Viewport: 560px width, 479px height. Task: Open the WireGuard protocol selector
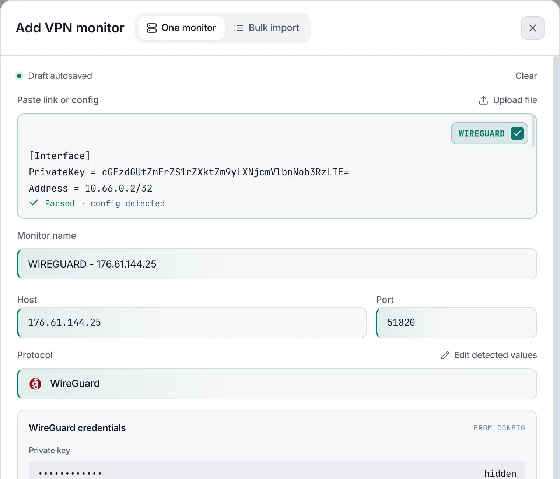pyautogui.click(x=277, y=384)
